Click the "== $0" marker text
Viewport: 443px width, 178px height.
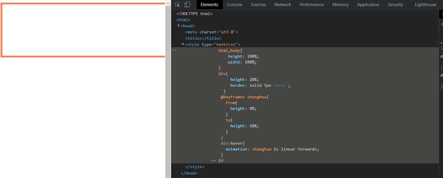click(x=217, y=161)
